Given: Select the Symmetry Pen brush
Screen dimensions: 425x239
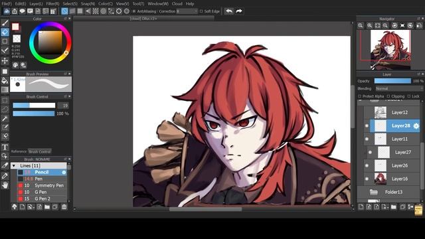Looking at the screenshot, I should [x=42, y=186].
